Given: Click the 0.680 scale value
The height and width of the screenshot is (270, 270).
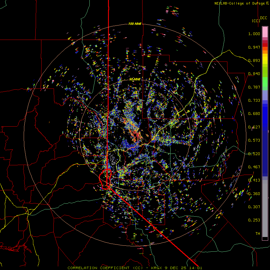Looking at the screenshot, I should click(x=254, y=114).
